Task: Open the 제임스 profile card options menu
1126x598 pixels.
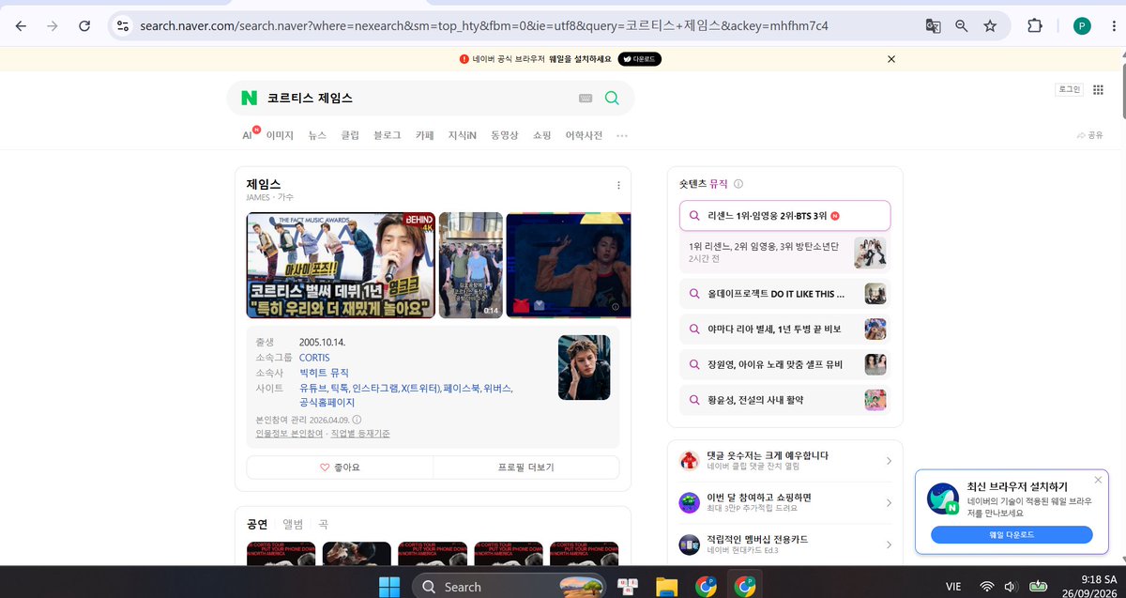Action: [x=618, y=185]
